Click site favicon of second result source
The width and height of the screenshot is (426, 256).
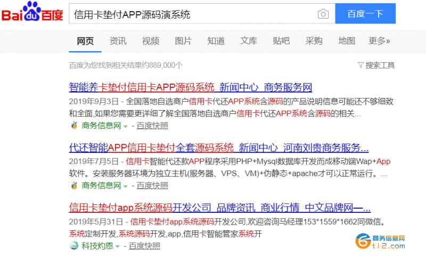pyautogui.click(x=74, y=185)
